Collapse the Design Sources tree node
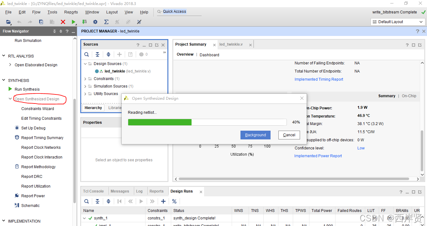The height and width of the screenshot is (226, 427). click(85, 63)
